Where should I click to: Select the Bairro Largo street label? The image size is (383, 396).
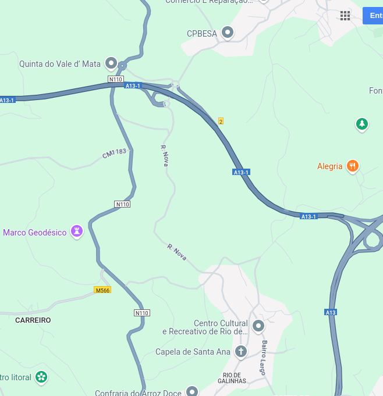click(263, 358)
